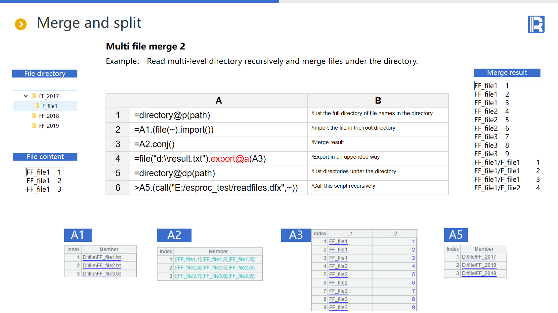This screenshot has width=558, height=313.
Task: Select F_file1 in the directory tree
Action: point(50,106)
